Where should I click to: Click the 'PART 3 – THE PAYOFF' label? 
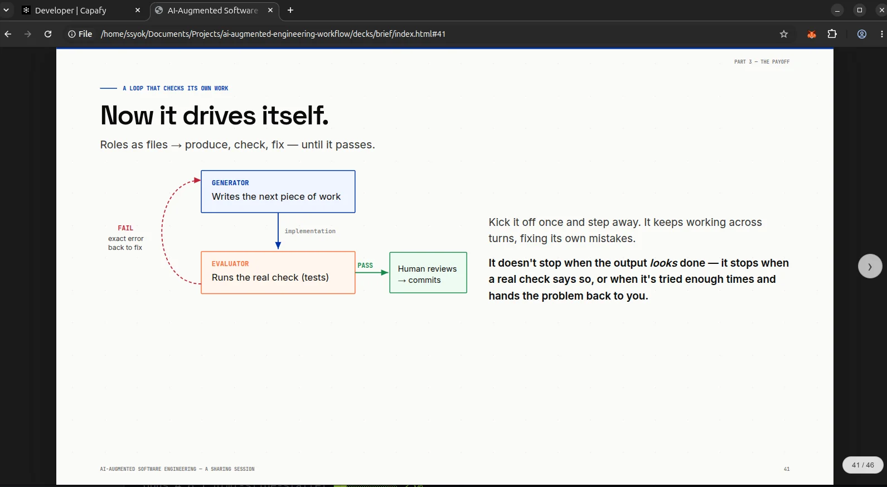(x=762, y=62)
